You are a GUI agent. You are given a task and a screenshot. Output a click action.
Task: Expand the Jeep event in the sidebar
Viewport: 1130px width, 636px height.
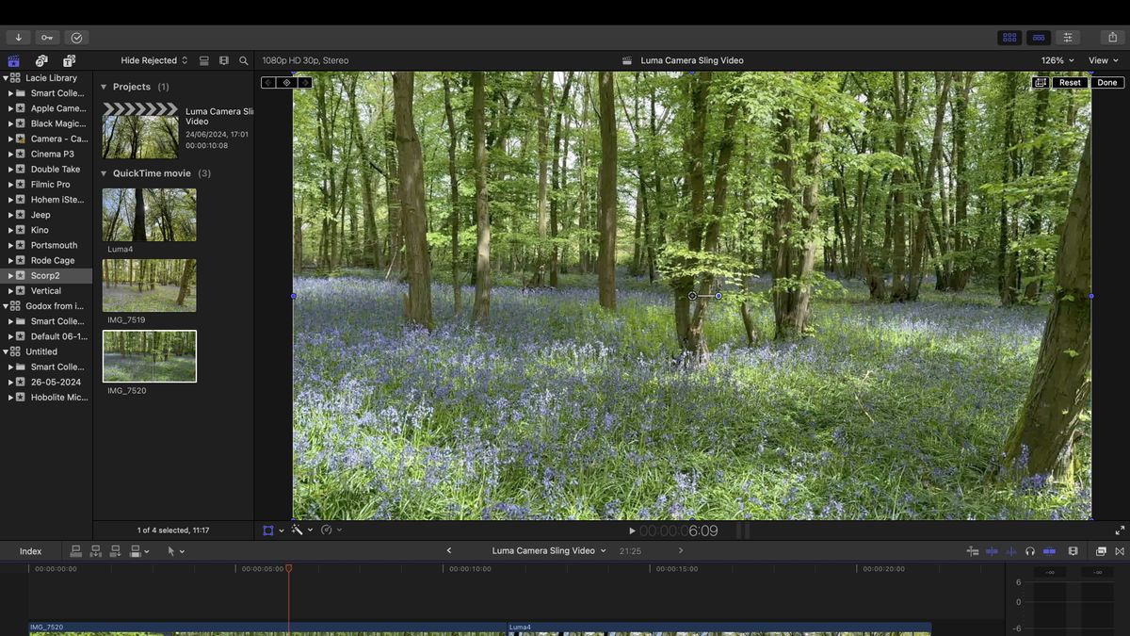pyautogui.click(x=10, y=215)
